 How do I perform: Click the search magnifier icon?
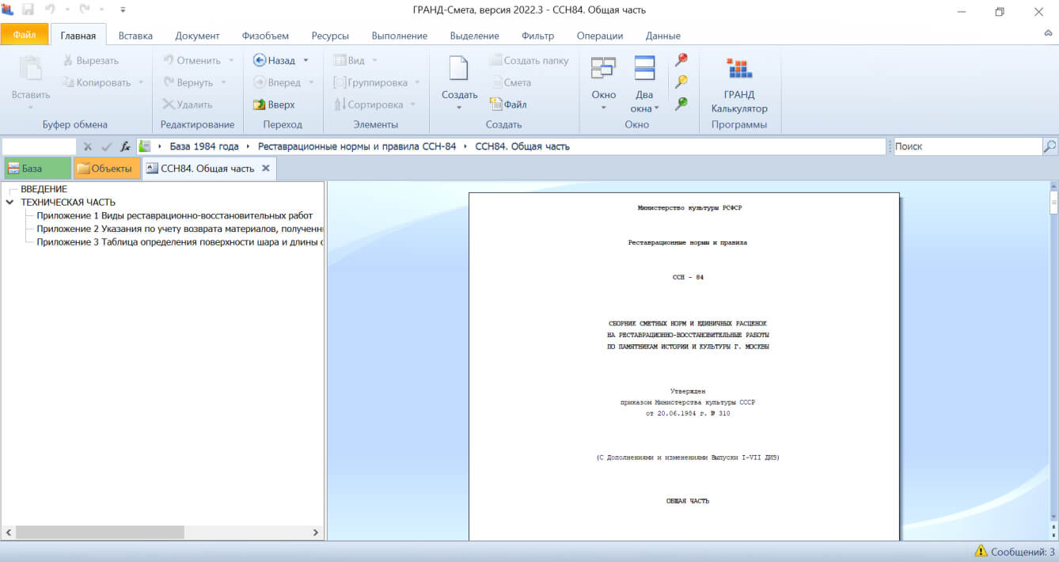[x=1050, y=146]
